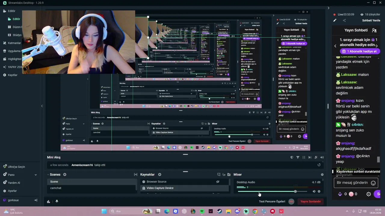Viewport: 385px width, 216px height.
Task: Log out with arrow beside gorkisue
Action: tap(35, 200)
